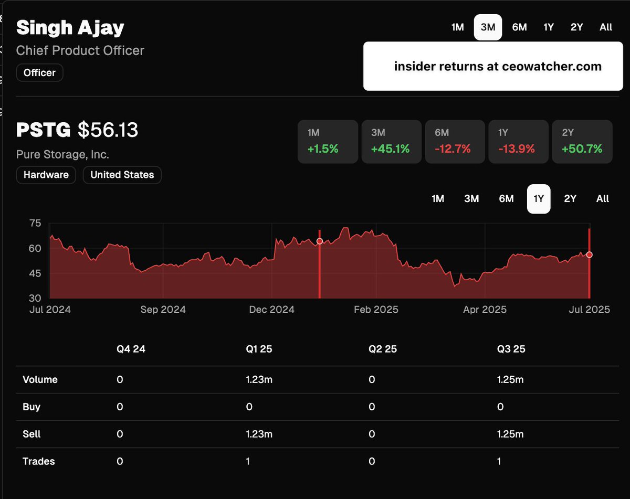
Task: Click the Apr 2025 axis label
Action: 485,310
